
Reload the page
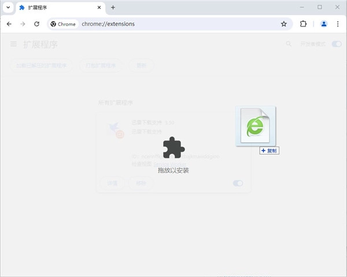[36, 24]
